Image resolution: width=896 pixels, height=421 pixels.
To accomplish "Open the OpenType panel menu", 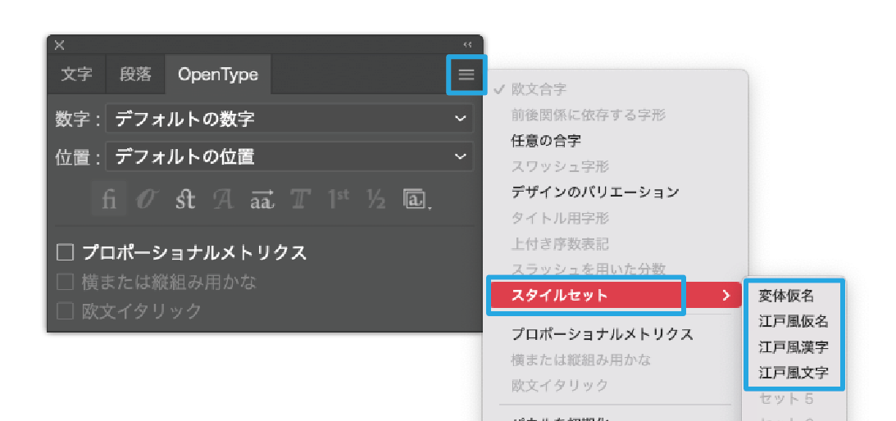I will tap(466, 75).
